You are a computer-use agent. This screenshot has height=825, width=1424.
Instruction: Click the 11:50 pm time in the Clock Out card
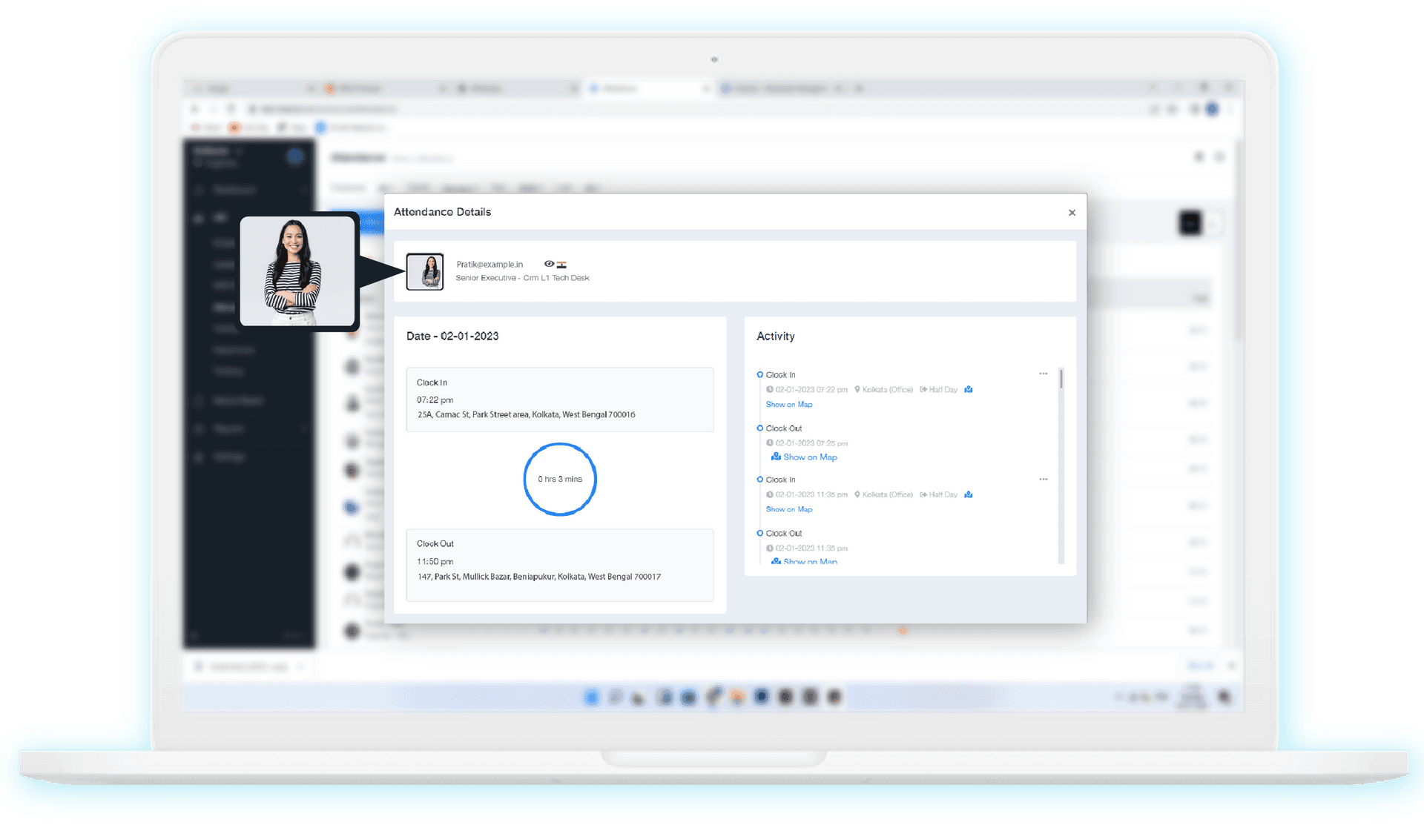point(435,562)
